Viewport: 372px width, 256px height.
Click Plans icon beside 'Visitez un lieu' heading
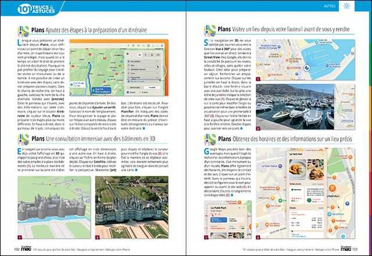point(210,31)
